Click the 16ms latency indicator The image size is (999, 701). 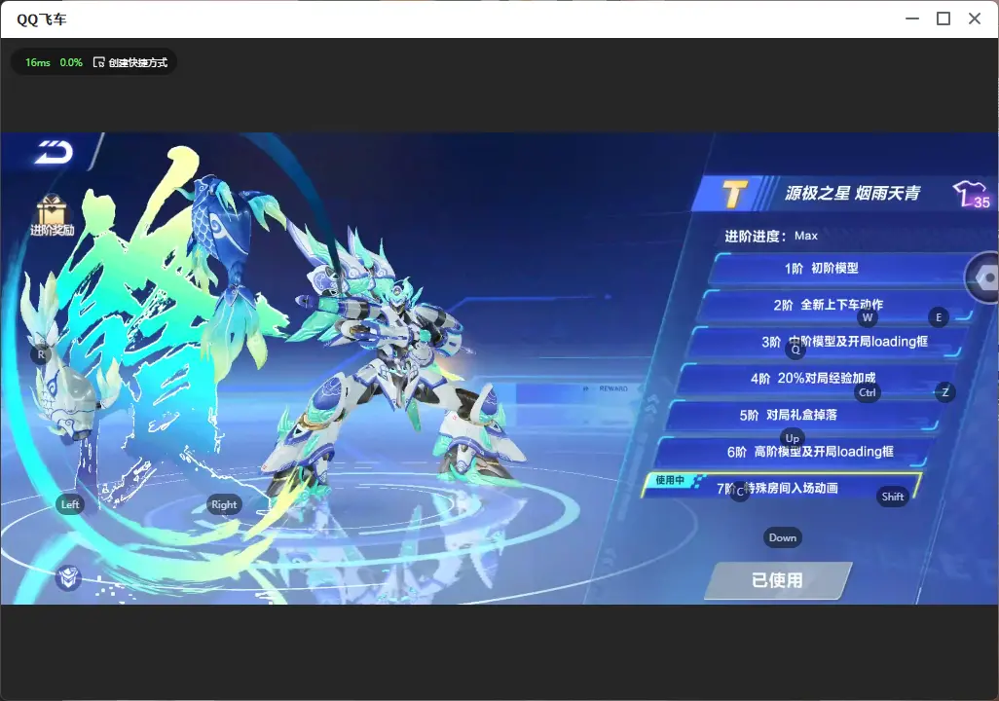point(38,62)
